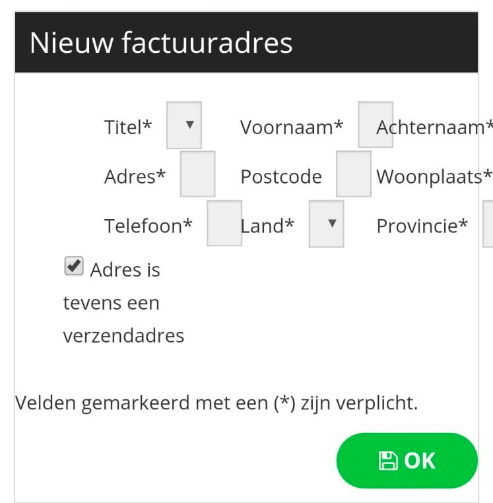The image size is (493, 503).
Task: Click the Provincie input field
Action: (488, 224)
